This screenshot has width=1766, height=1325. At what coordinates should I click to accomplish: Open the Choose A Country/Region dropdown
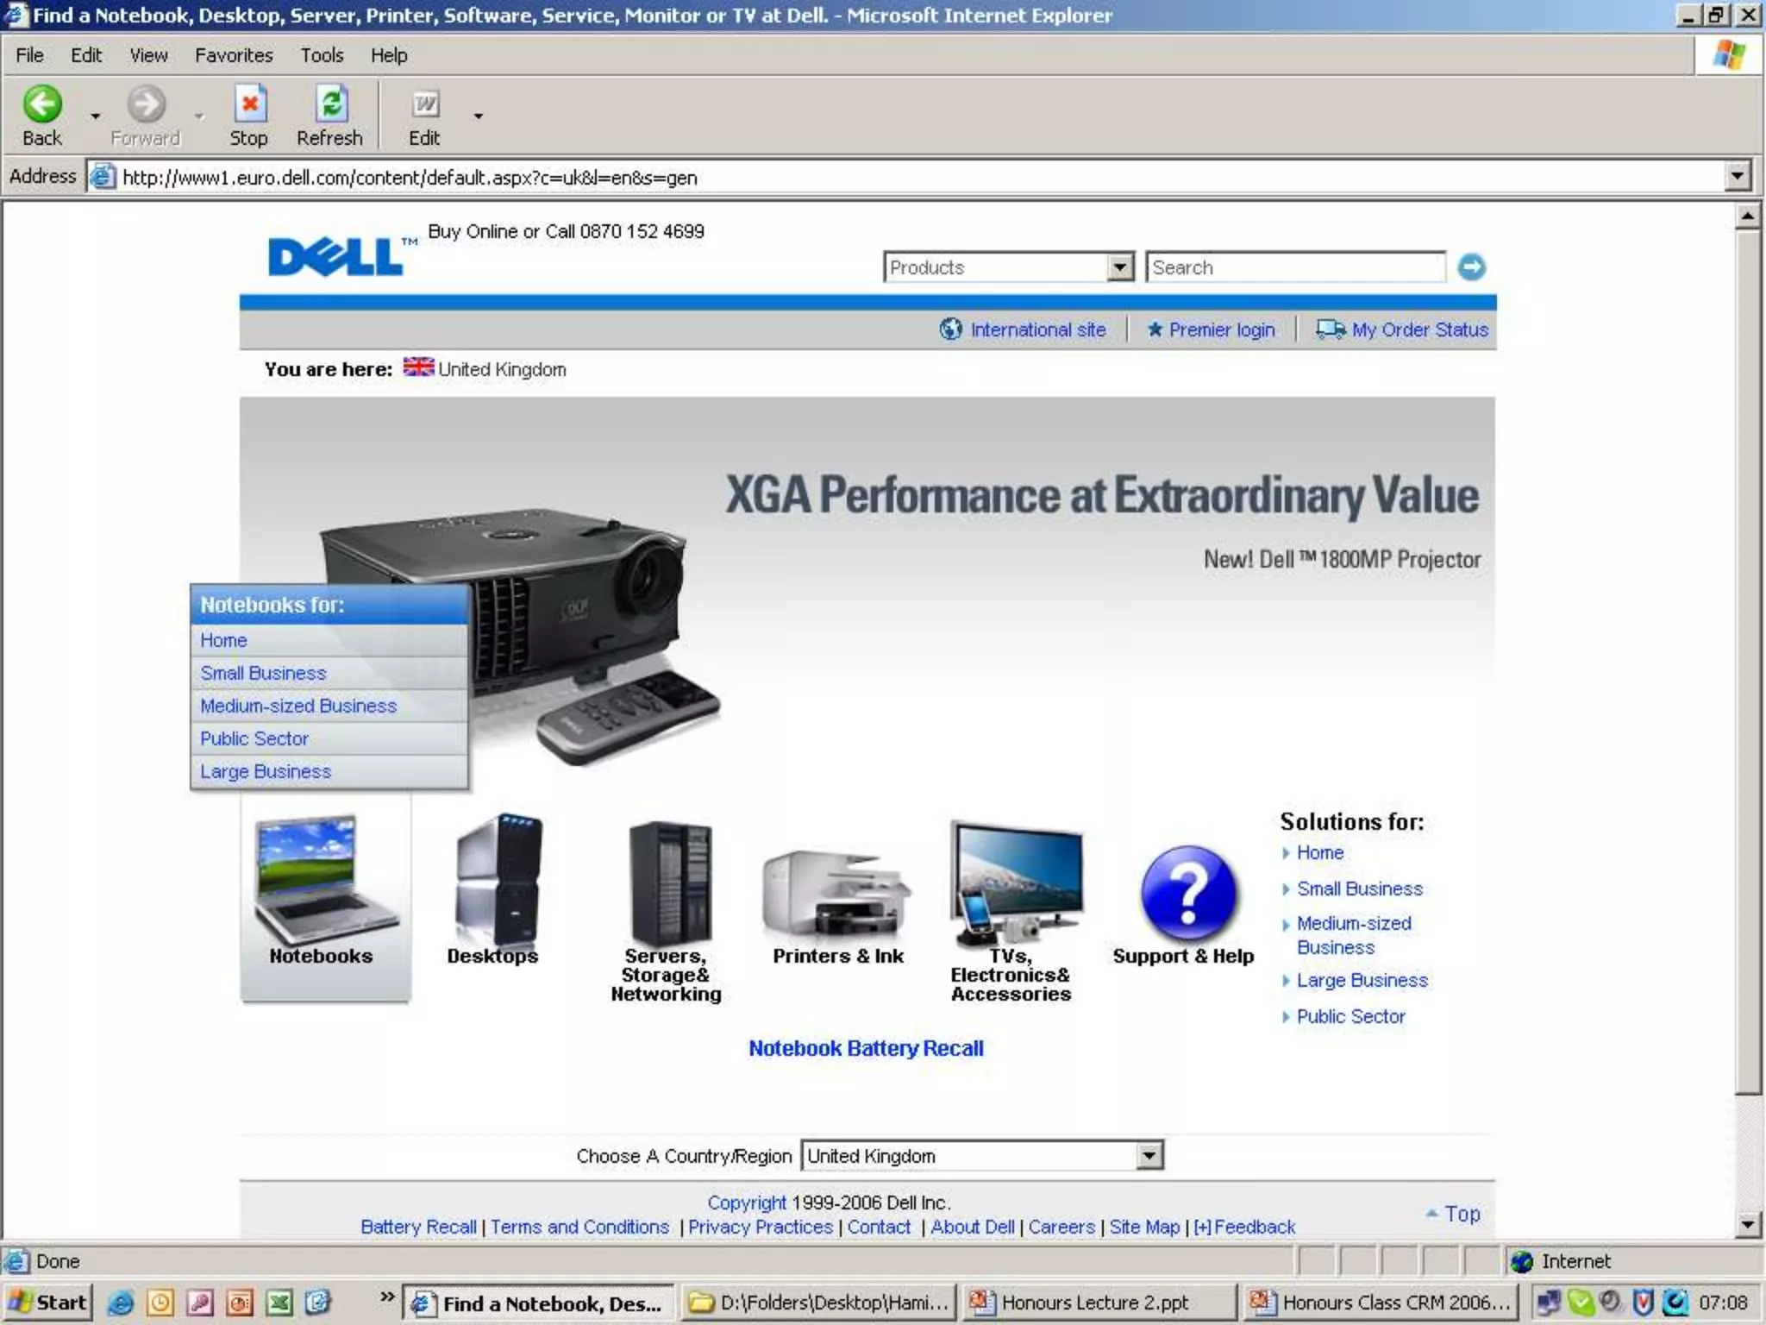tap(1149, 1156)
